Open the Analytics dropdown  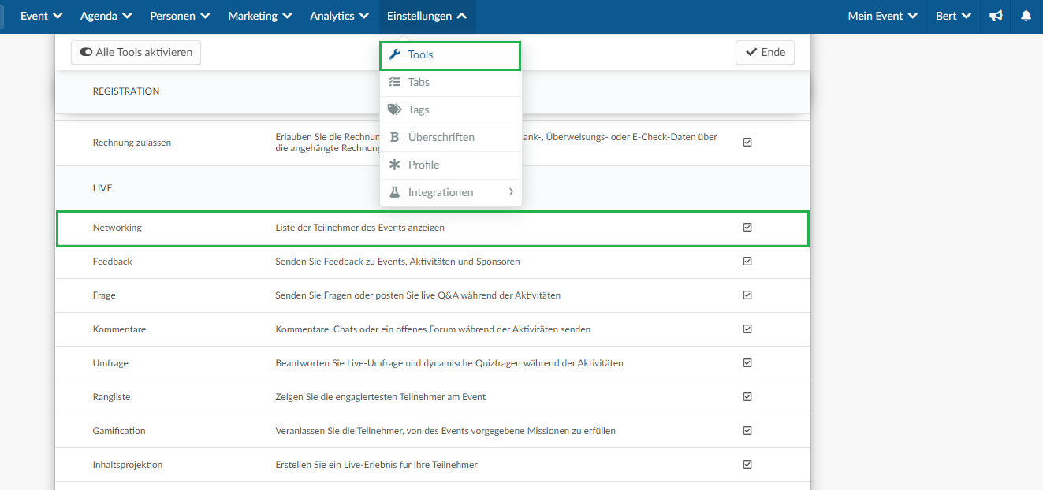[x=340, y=16]
